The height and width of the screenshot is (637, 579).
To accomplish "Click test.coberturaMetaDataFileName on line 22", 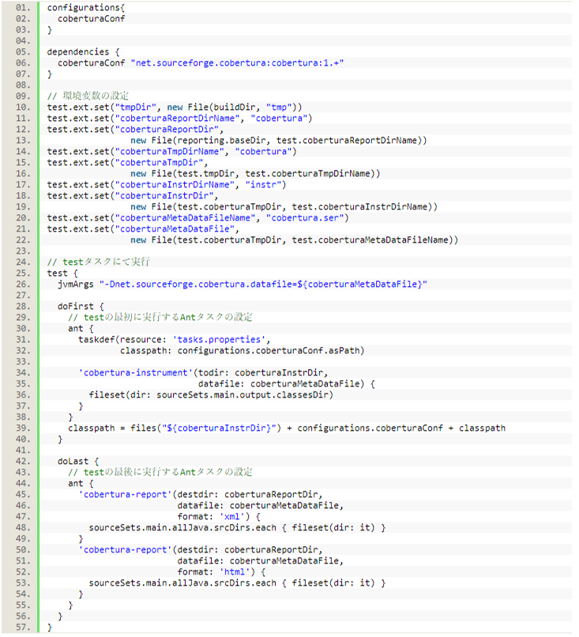I will 370,240.
